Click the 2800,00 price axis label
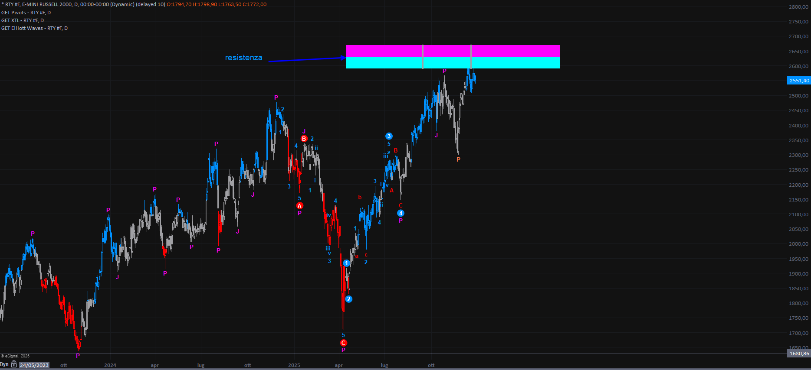Image resolution: width=811 pixels, height=370 pixels. coord(798,7)
